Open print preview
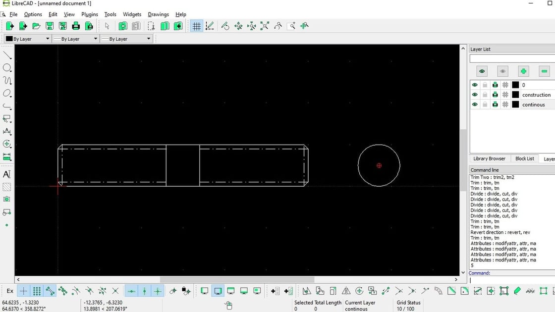 point(89,25)
